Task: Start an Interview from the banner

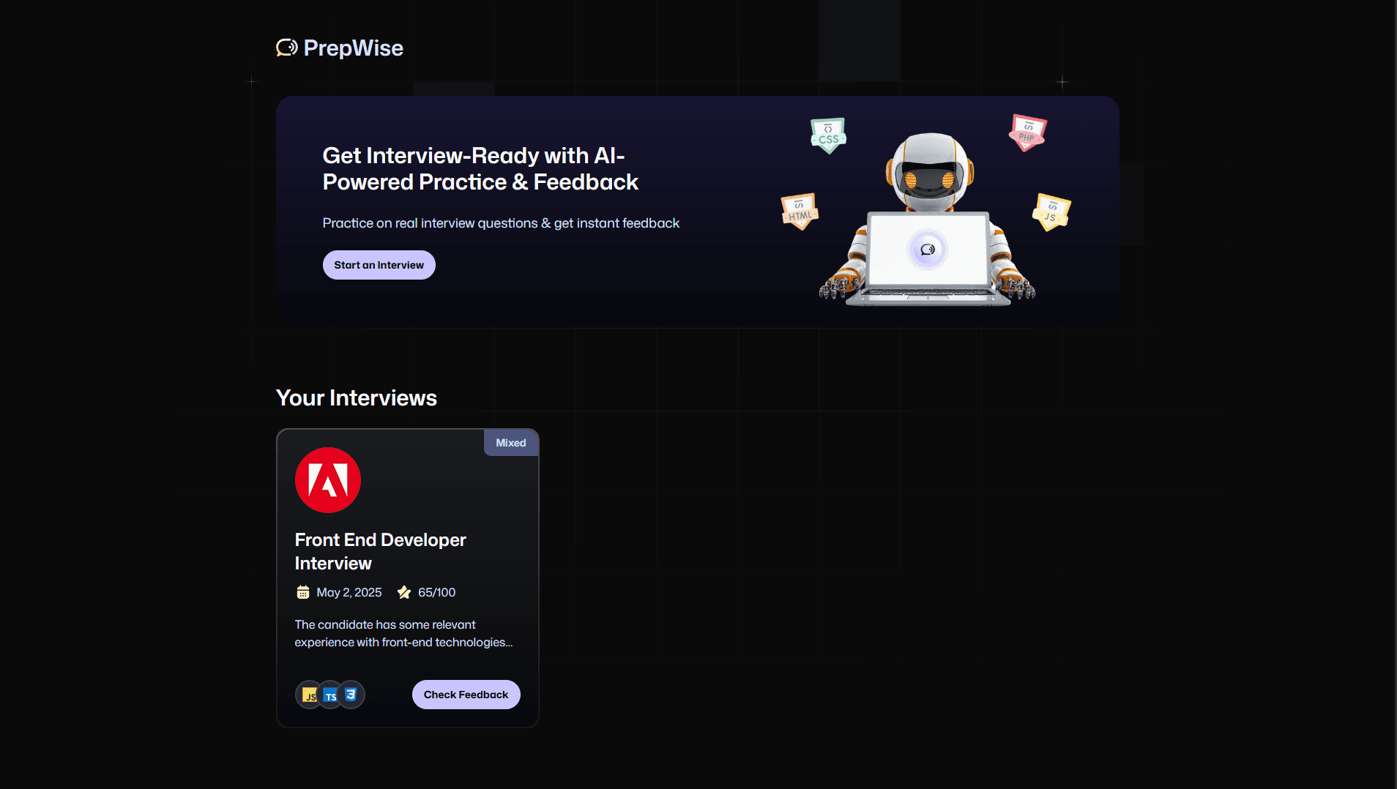Action: click(x=379, y=265)
